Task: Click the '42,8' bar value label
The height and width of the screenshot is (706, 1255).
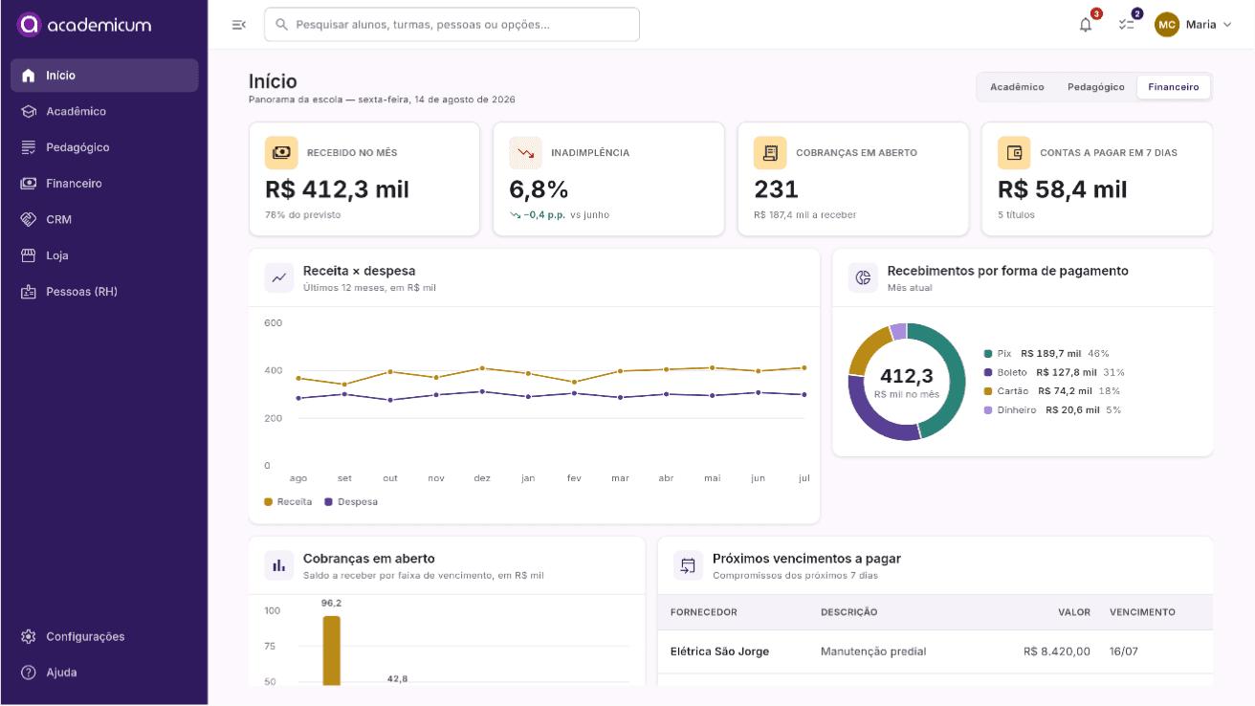Action: 397,678
